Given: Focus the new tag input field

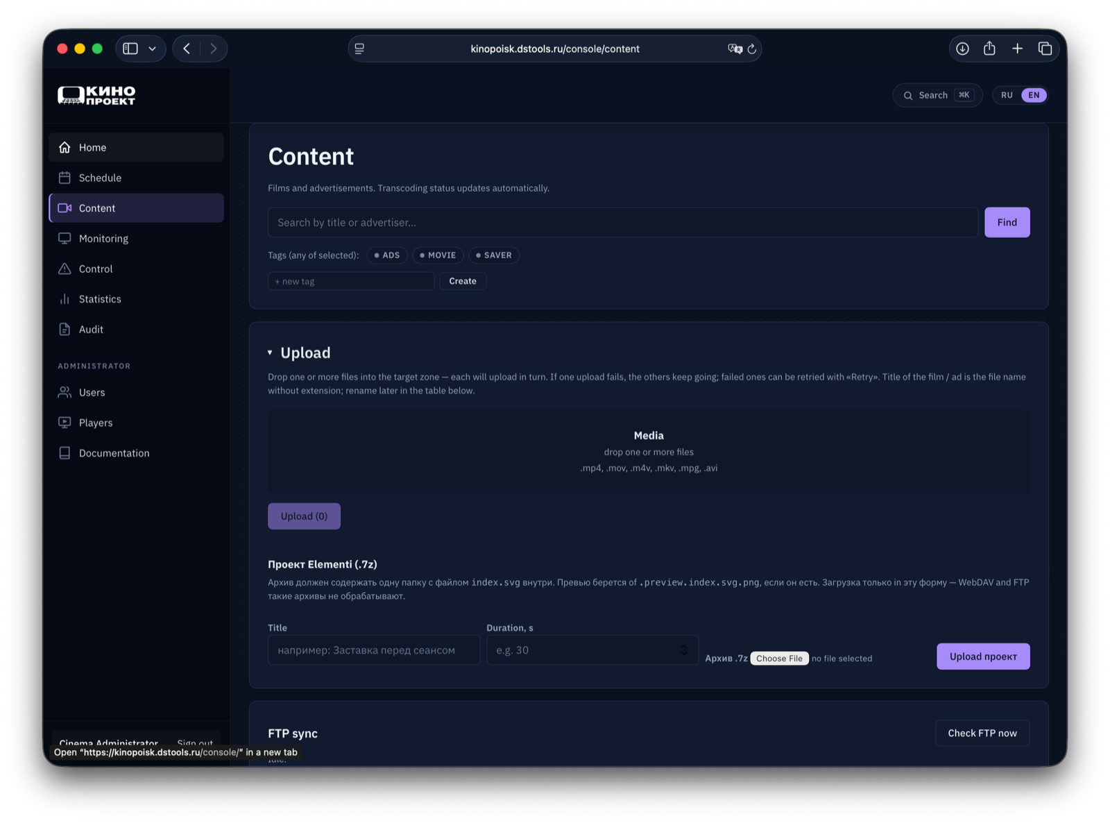Looking at the screenshot, I should (351, 281).
